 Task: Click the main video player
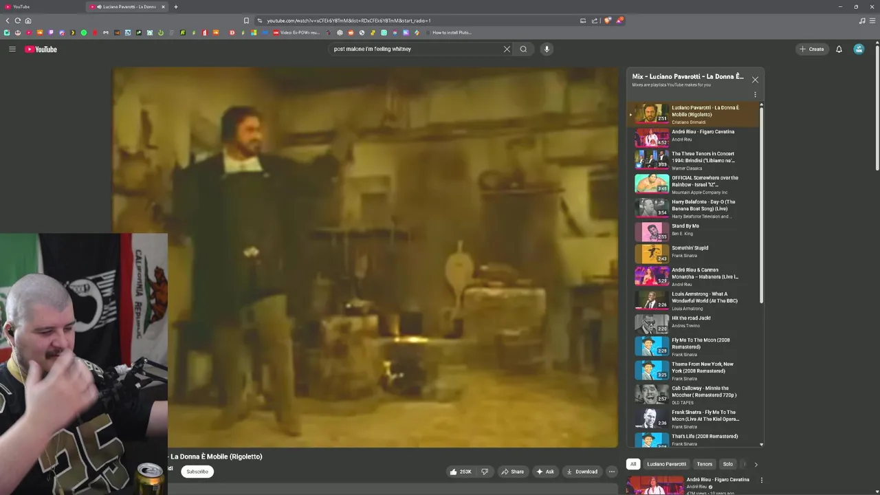pyautogui.click(x=365, y=258)
